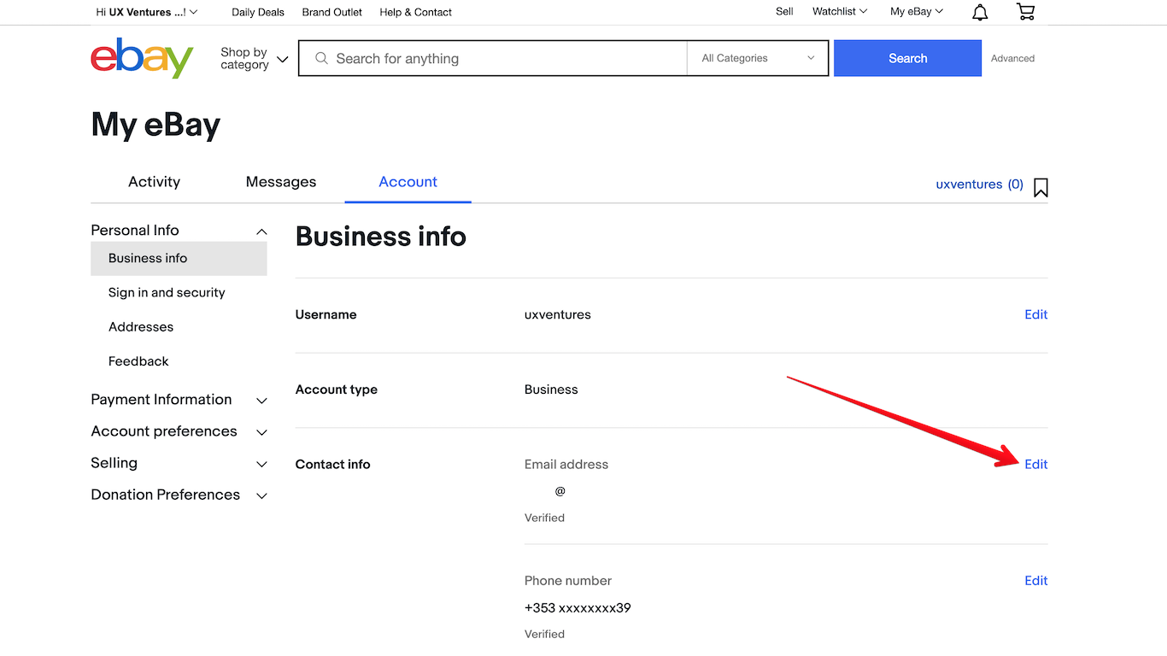This screenshot has height=656, width=1167.
Task: Click the Contact info label
Action: point(332,465)
